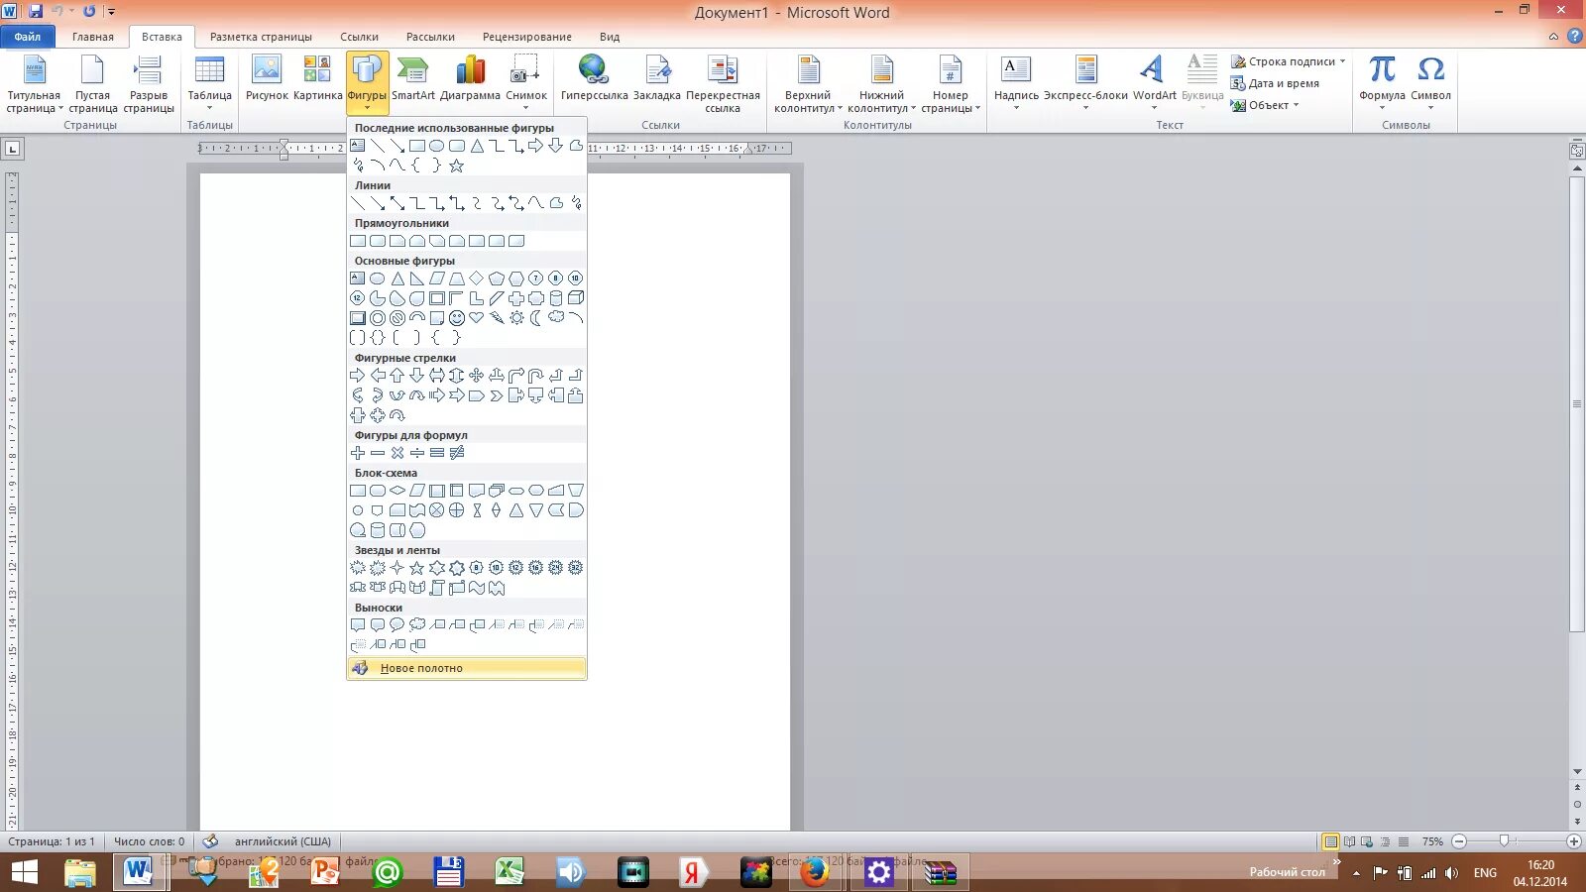Select the Trapezoid shape
The height and width of the screenshot is (892, 1586).
pyautogui.click(x=457, y=279)
